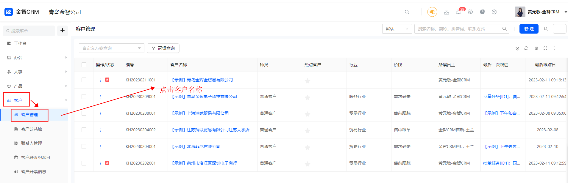Viewport: 568px width, 183px height.
Task: Toggle hot customer star for 上海鸿蒙贸易
Action: pyautogui.click(x=308, y=114)
